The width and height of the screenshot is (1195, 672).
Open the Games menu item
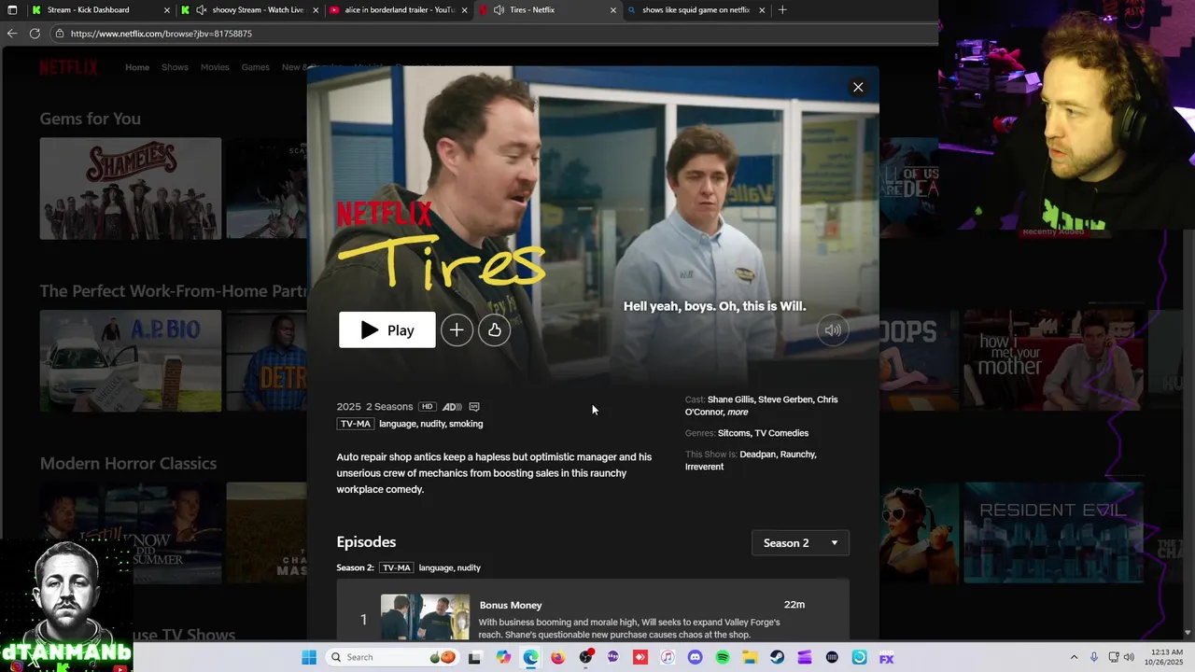[255, 67]
